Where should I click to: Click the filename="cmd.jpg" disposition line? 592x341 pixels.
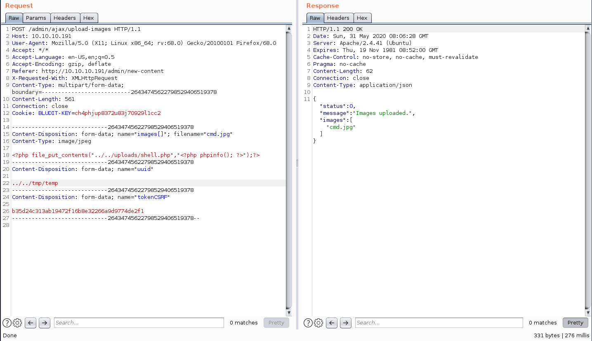pos(123,134)
